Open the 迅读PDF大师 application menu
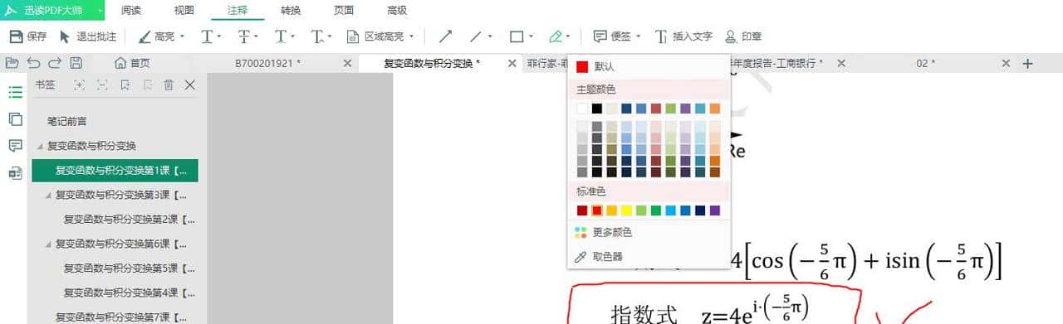Image resolution: width=1063 pixels, height=324 pixels. [52, 10]
